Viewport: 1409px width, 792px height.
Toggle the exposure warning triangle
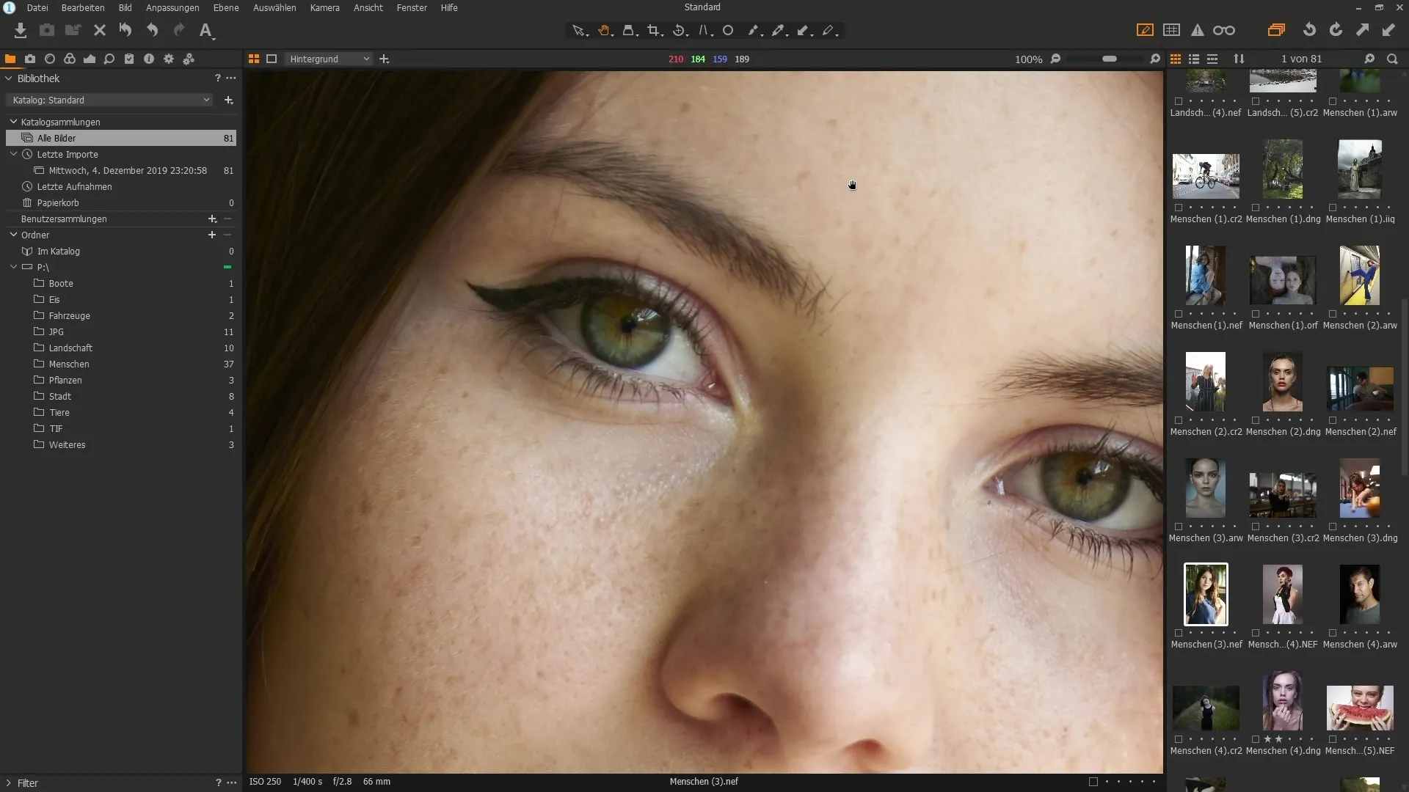1198,30
